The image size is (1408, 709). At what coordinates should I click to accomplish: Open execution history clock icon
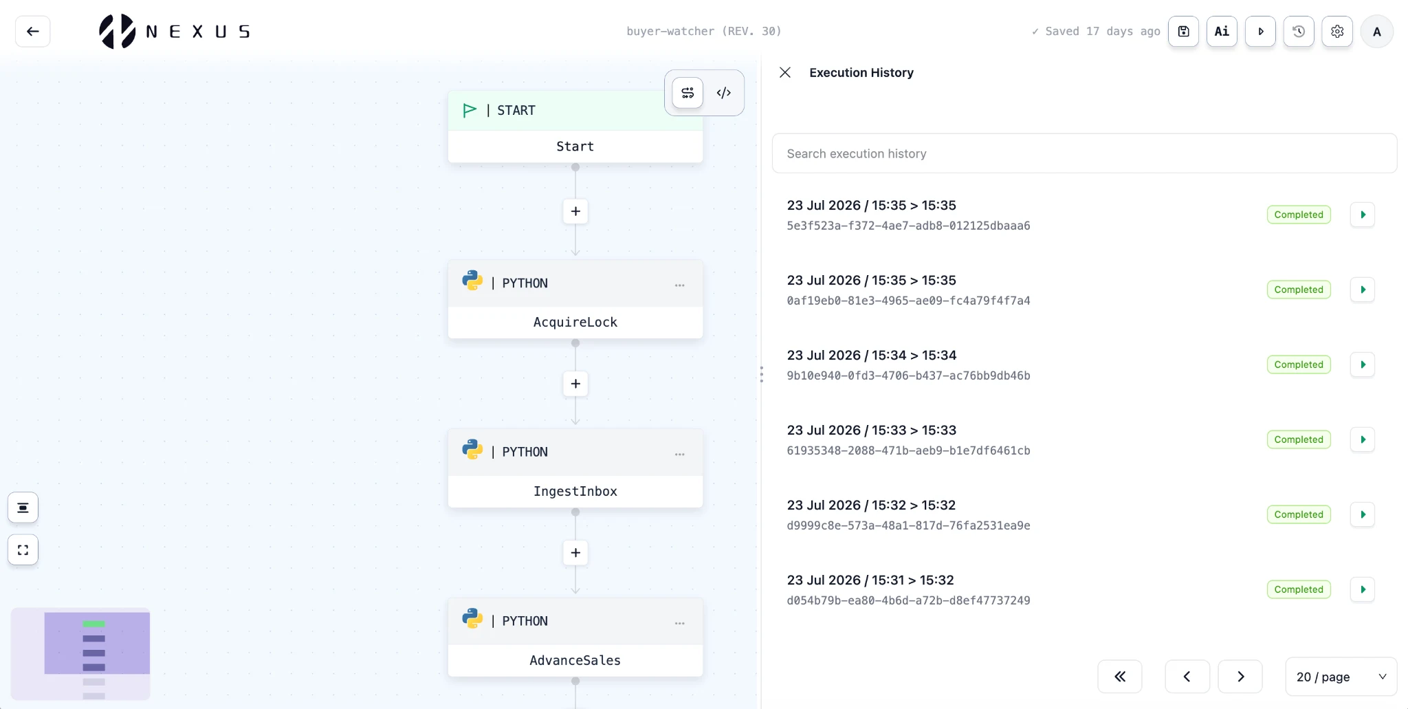(1299, 31)
